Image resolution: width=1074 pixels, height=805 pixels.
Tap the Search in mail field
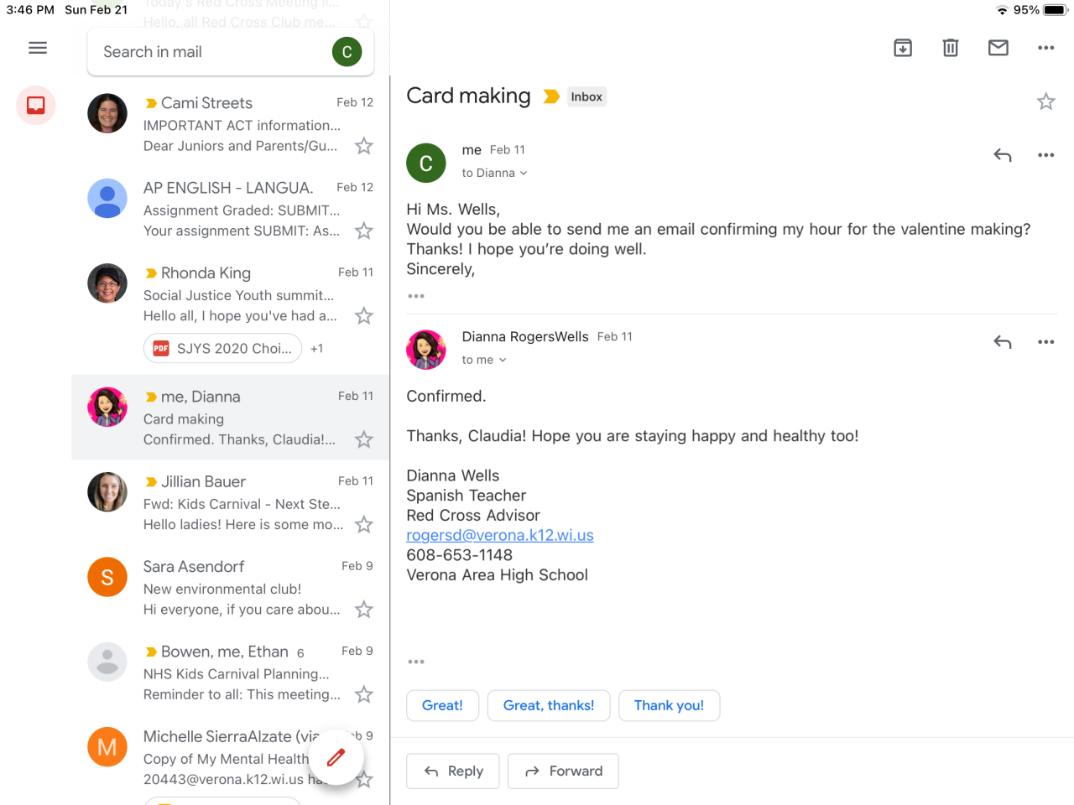(x=210, y=52)
